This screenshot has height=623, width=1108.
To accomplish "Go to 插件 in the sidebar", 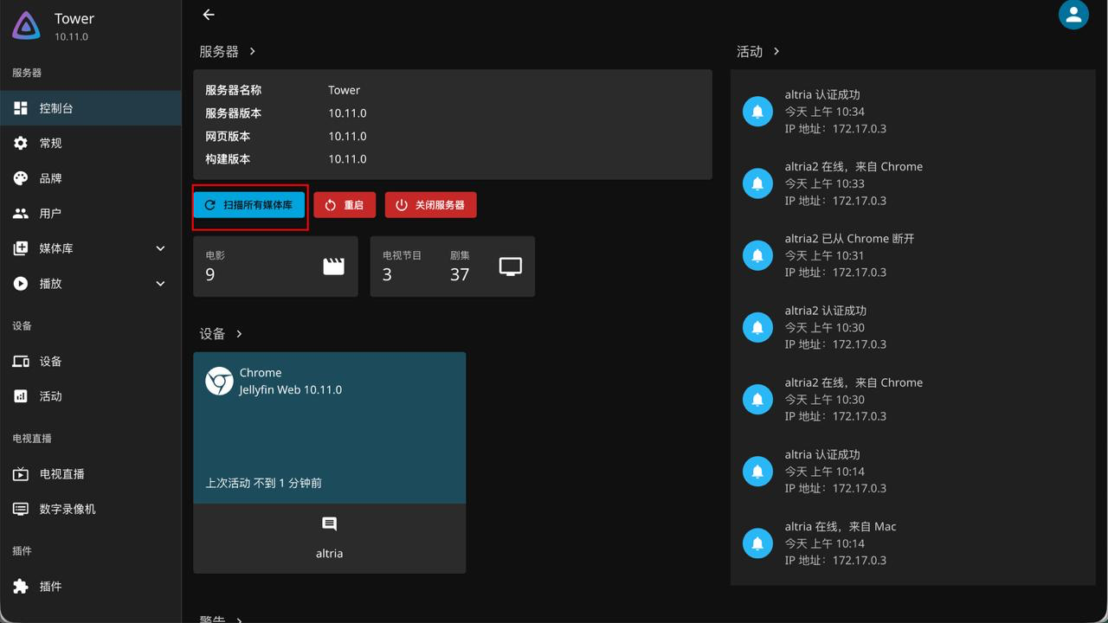I will pyautogui.click(x=50, y=586).
